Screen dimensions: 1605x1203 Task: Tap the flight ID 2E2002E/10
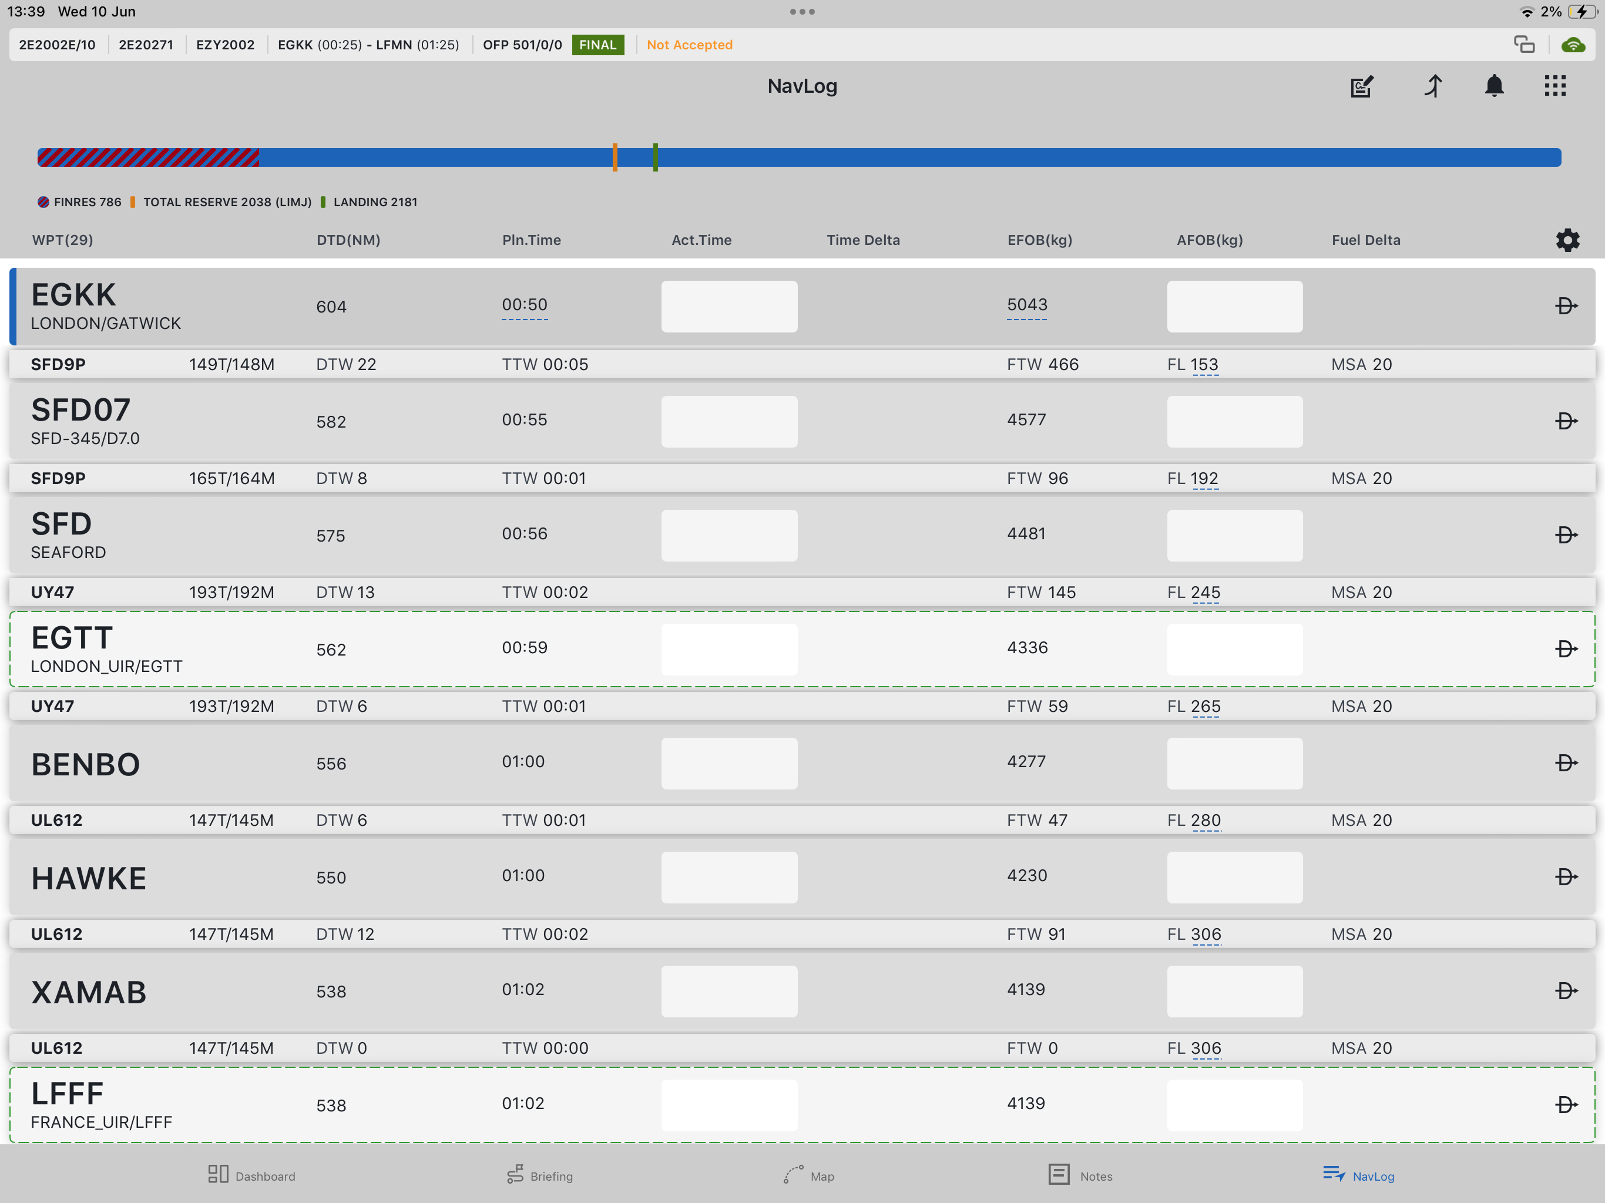(58, 45)
